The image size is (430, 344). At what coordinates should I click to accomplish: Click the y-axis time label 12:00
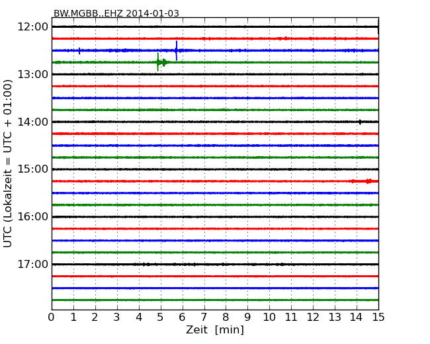[x=33, y=27]
